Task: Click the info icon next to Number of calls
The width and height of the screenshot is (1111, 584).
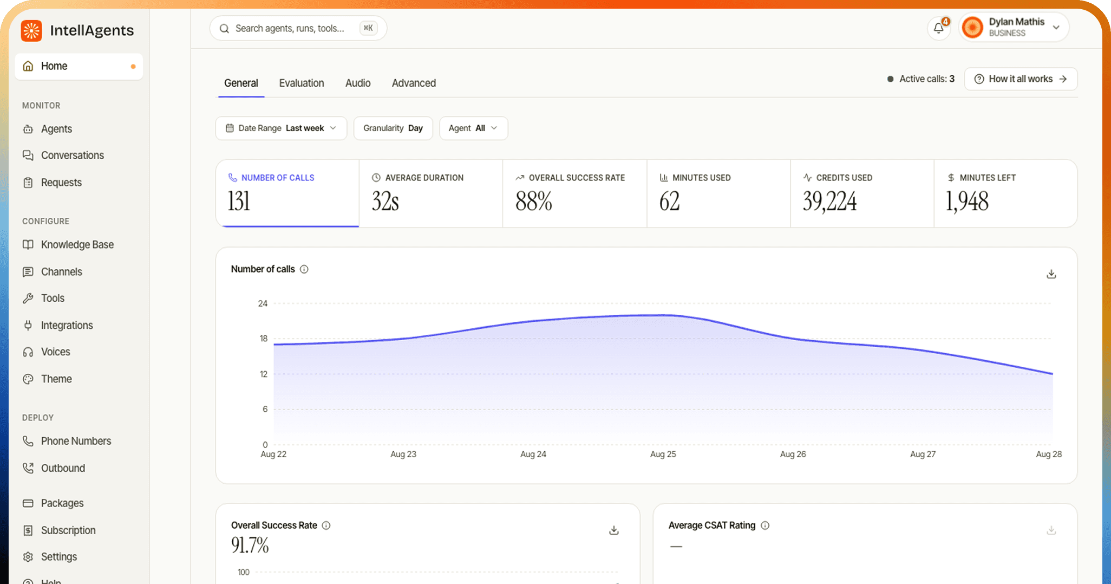Action: pyautogui.click(x=304, y=269)
